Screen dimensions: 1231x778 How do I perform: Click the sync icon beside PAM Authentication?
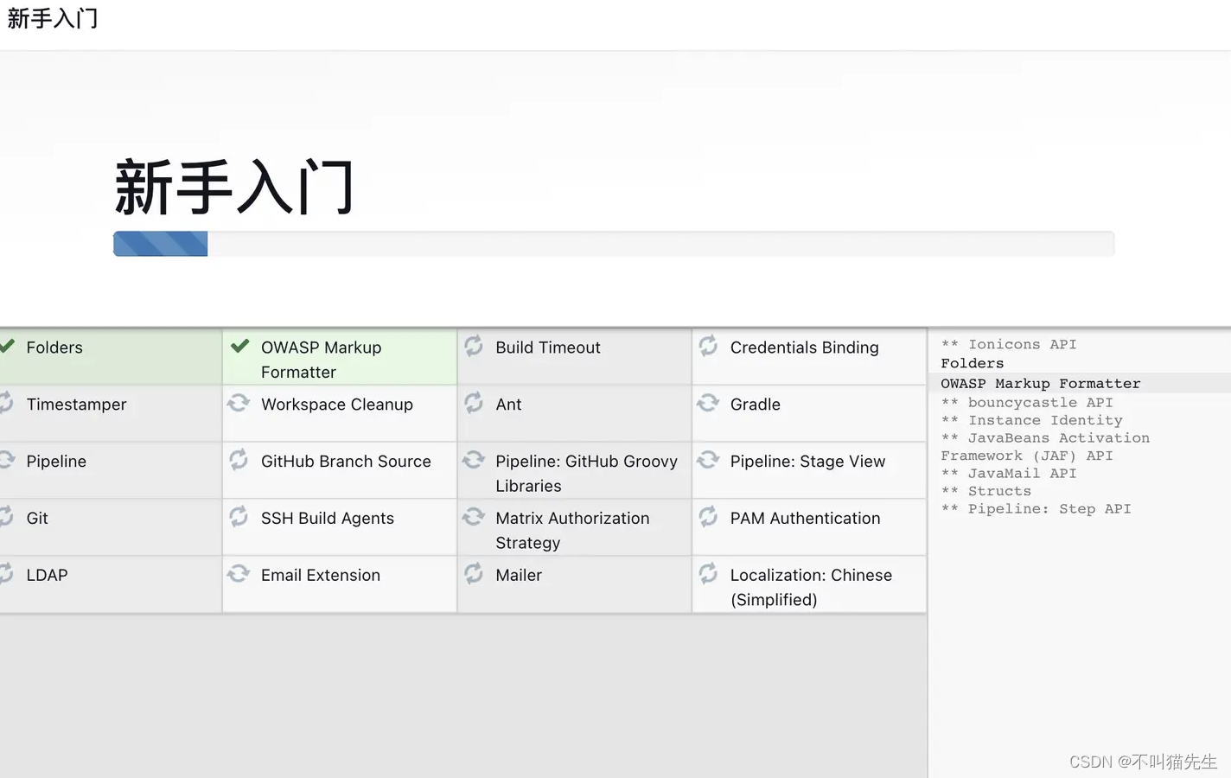click(x=708, y=517)
